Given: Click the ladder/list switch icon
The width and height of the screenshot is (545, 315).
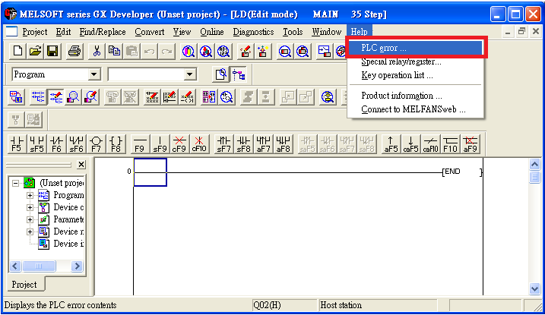Looking at the screenshot, I should (16, 97).
